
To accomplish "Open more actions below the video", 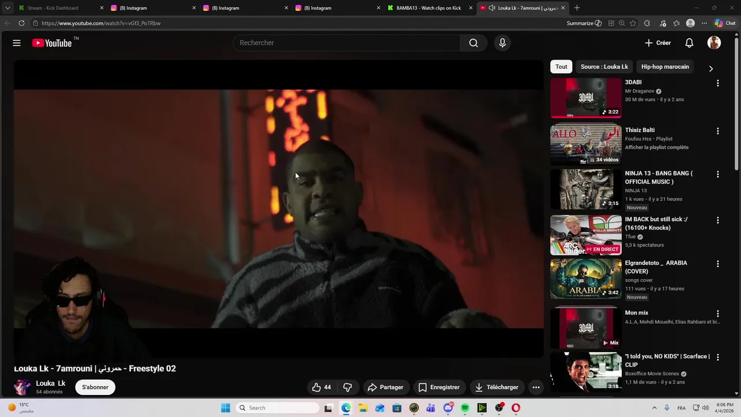I will point(536,387).
